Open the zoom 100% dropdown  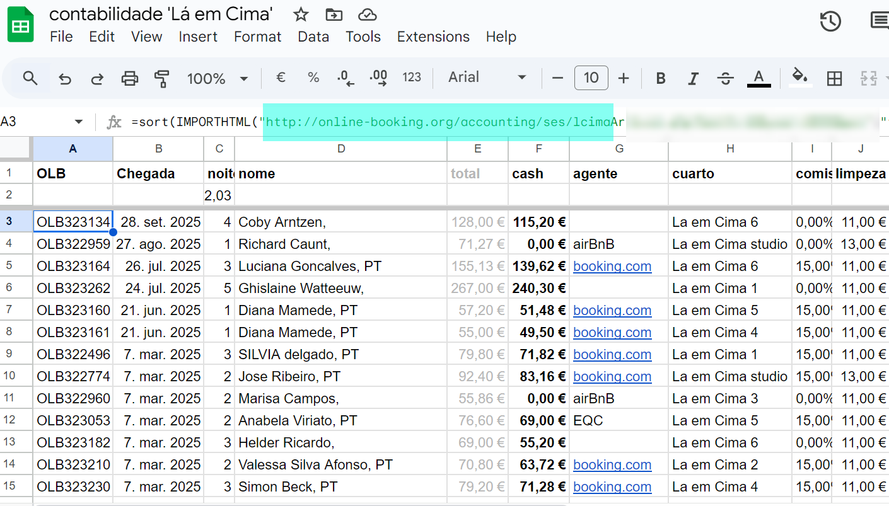217,79
